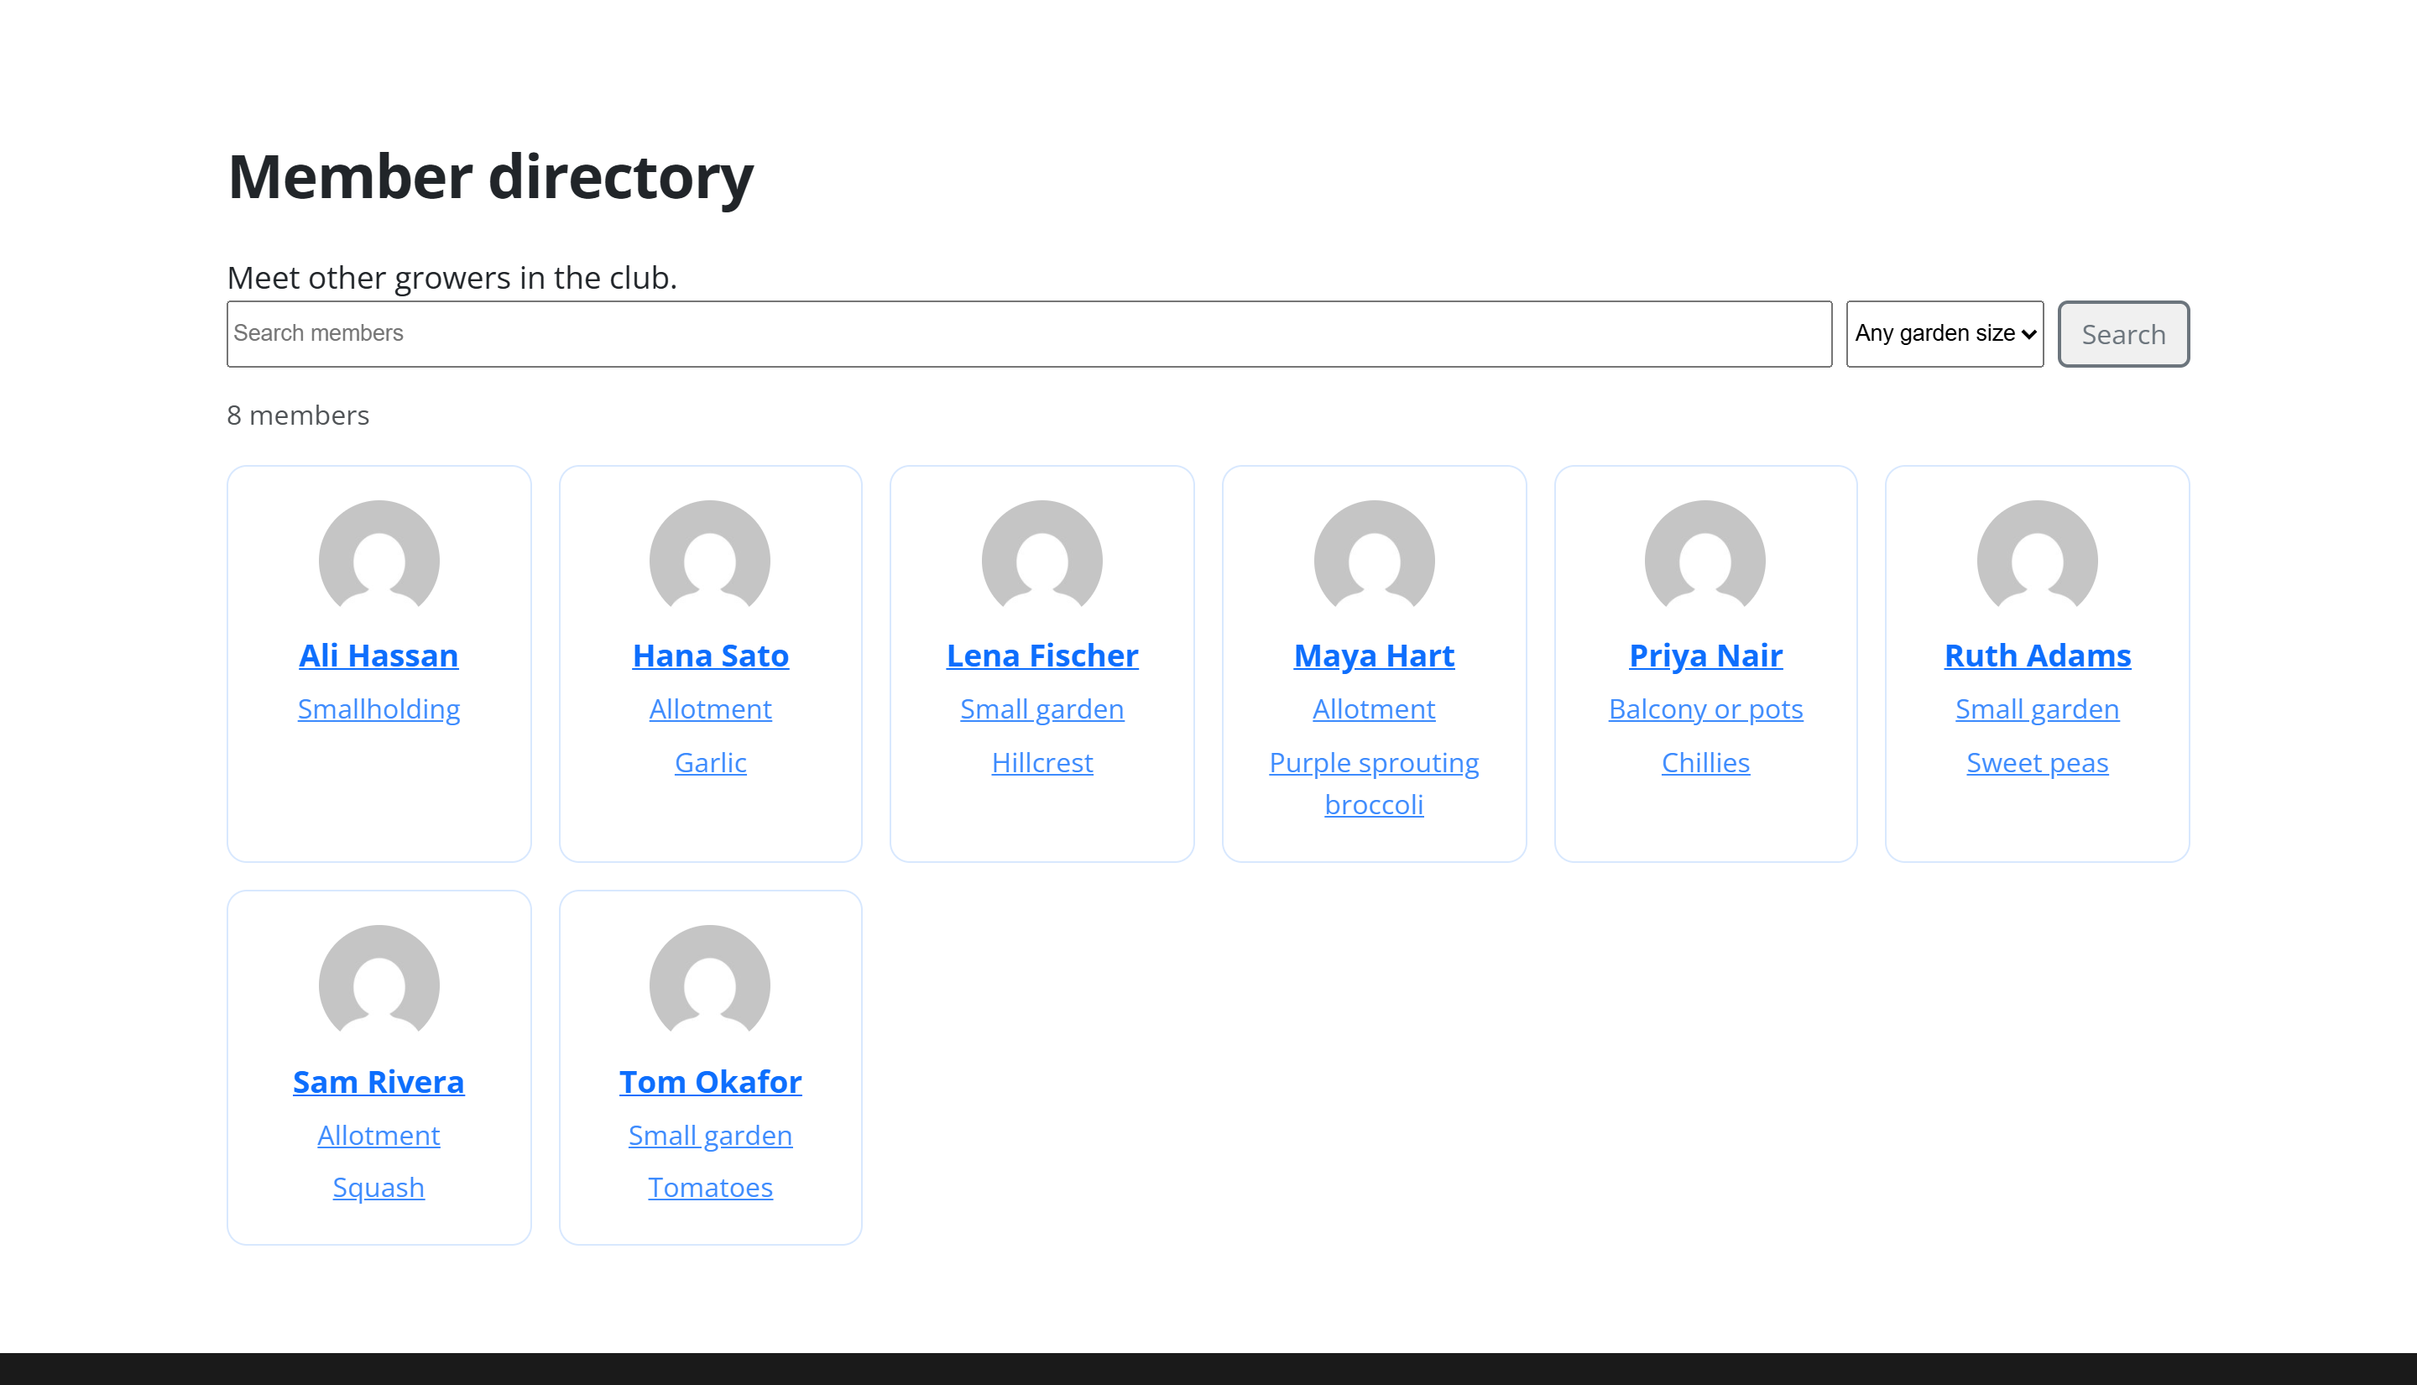Click the Chillies link

[1706, 762]
